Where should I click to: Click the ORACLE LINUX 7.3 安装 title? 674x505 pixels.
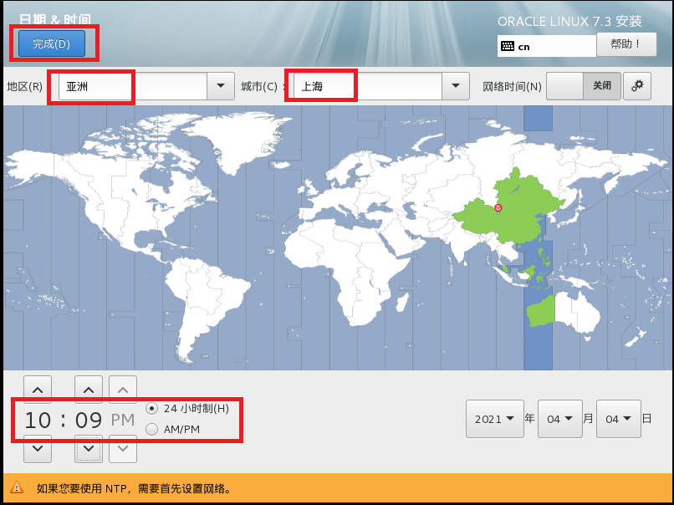(569, 22)
